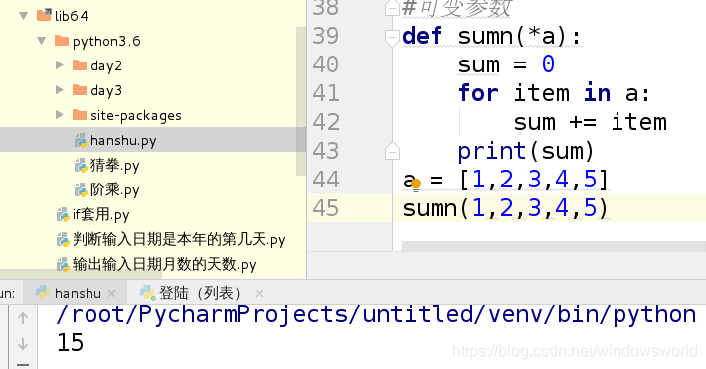Click the /root/PycharmProjects interpreter path line
Screen dimensions: 706x369
pyautogui.click(x=376, y=314)
